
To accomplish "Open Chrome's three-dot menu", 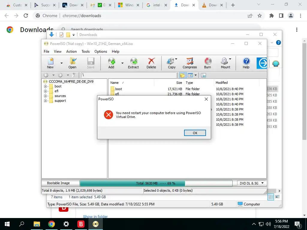I will [x=300, y=16].
